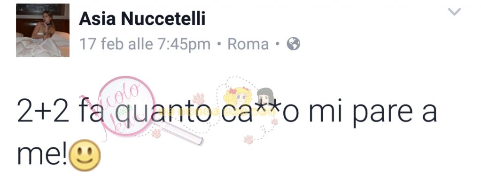
Task: Select the post text starting with 2+2
Action: point(226,132)
